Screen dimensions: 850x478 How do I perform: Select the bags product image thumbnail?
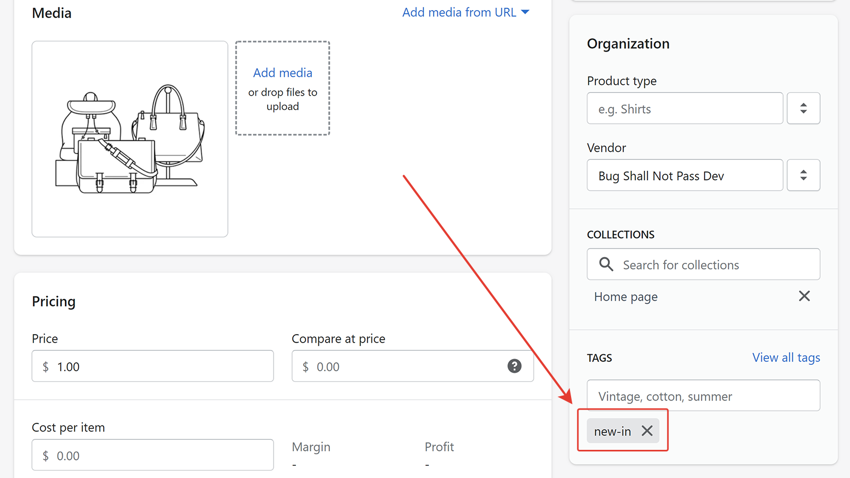pos(130,139)
